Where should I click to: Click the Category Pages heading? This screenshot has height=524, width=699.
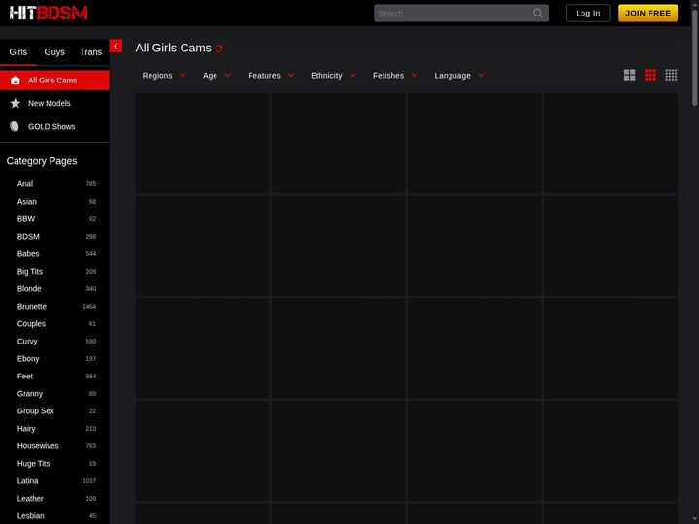pyautogui.click(x=42, y=161)
